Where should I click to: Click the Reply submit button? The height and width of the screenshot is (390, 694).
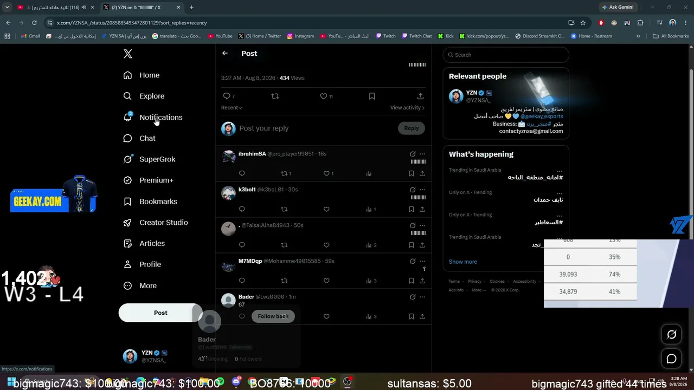pos(412,128)
